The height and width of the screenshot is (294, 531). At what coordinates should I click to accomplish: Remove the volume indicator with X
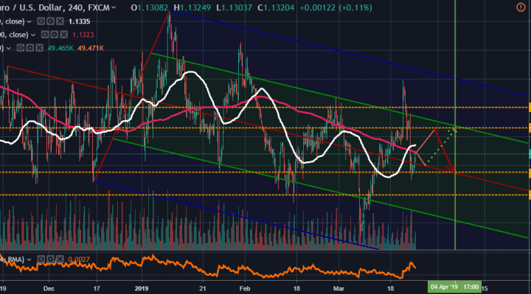click(39, 48)
